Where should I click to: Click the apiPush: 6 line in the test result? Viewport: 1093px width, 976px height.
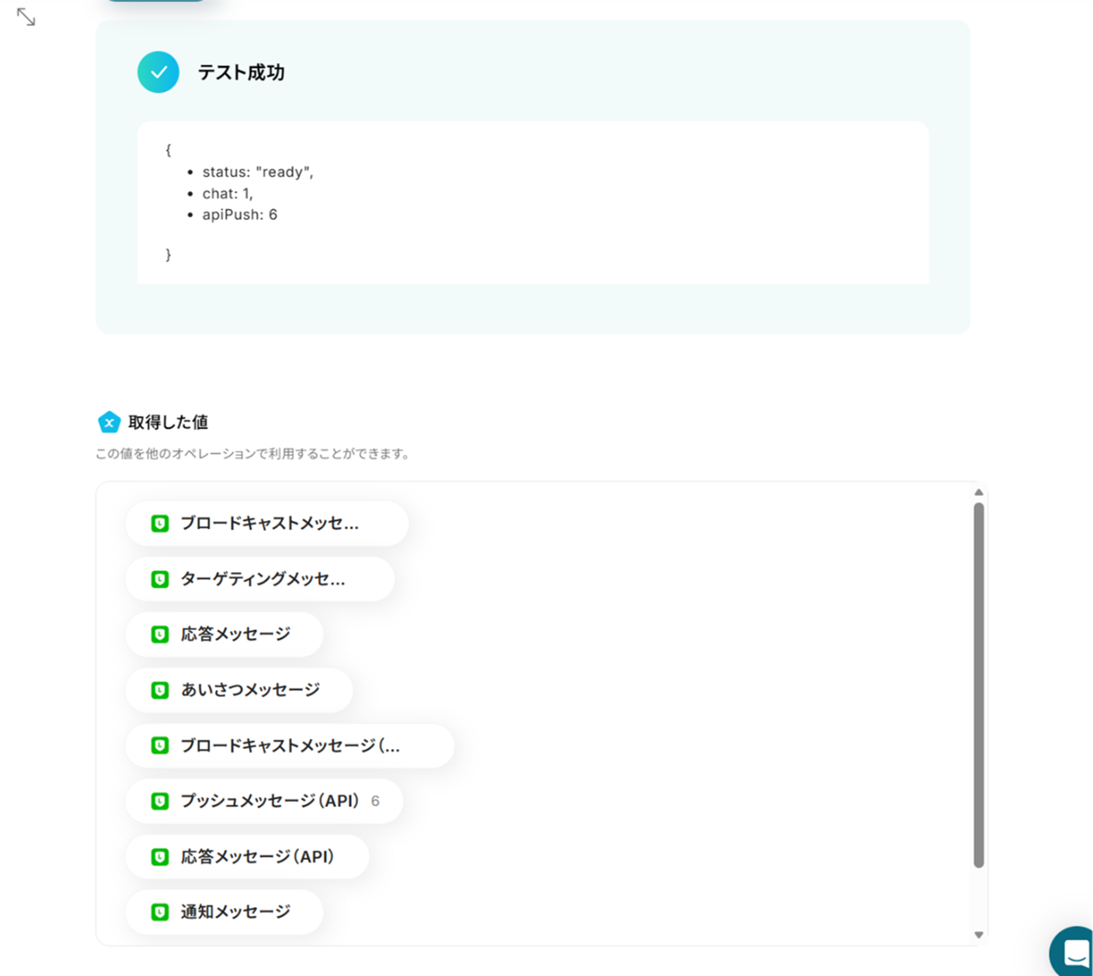tap(239, 215)
